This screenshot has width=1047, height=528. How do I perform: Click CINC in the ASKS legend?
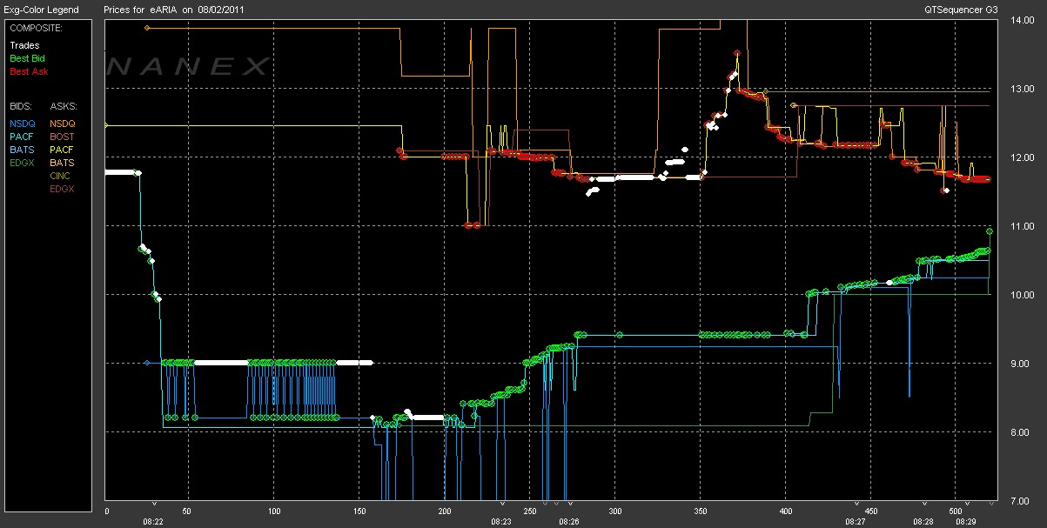click(x=62, y=176)
